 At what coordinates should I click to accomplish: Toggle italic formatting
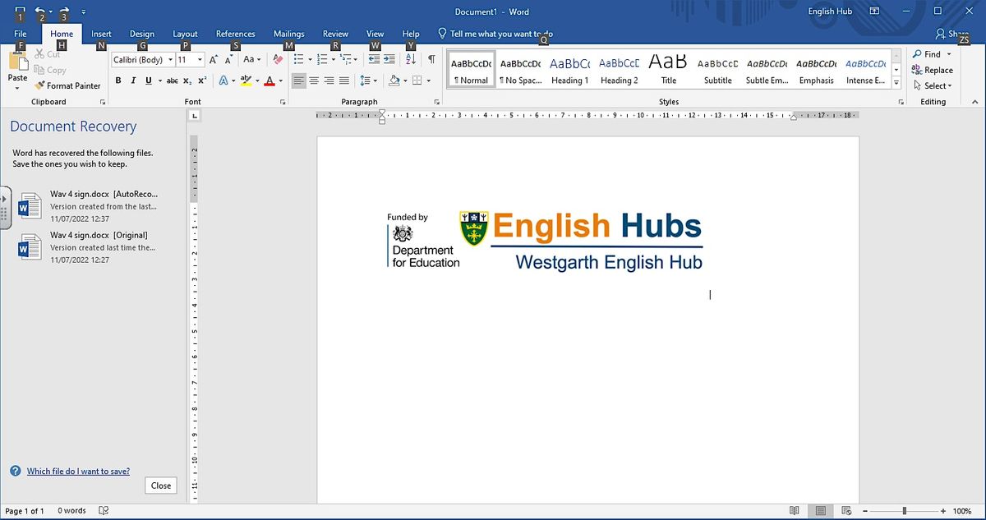click(133, 81)
